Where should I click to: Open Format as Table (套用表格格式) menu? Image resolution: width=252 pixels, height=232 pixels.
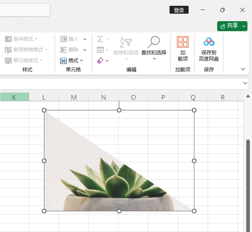(x=26, y=50)
